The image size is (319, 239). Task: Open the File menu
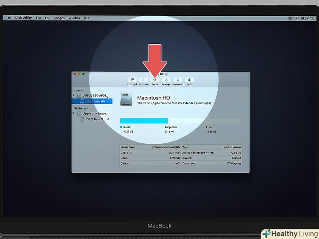pos(39,18)
